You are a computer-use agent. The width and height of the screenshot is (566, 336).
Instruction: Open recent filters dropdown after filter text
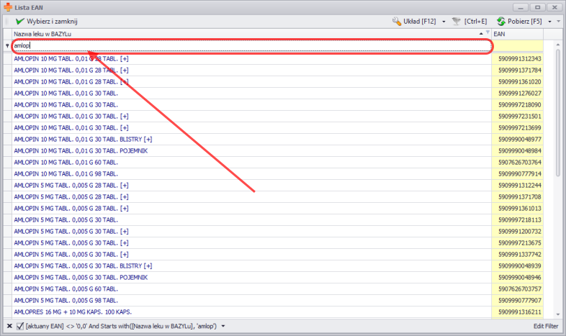[x=223, y=326]
